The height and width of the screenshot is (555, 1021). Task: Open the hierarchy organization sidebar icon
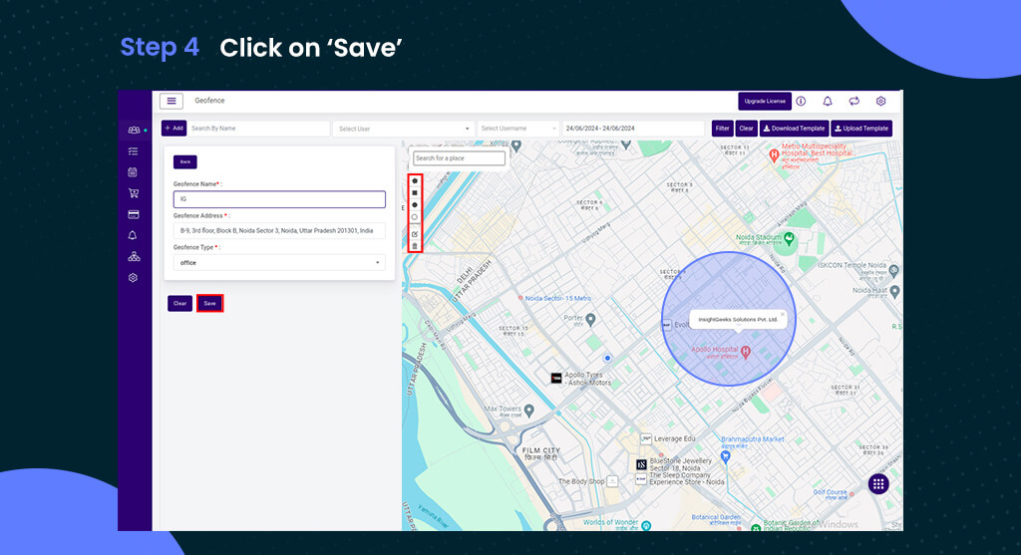(134, 256)
